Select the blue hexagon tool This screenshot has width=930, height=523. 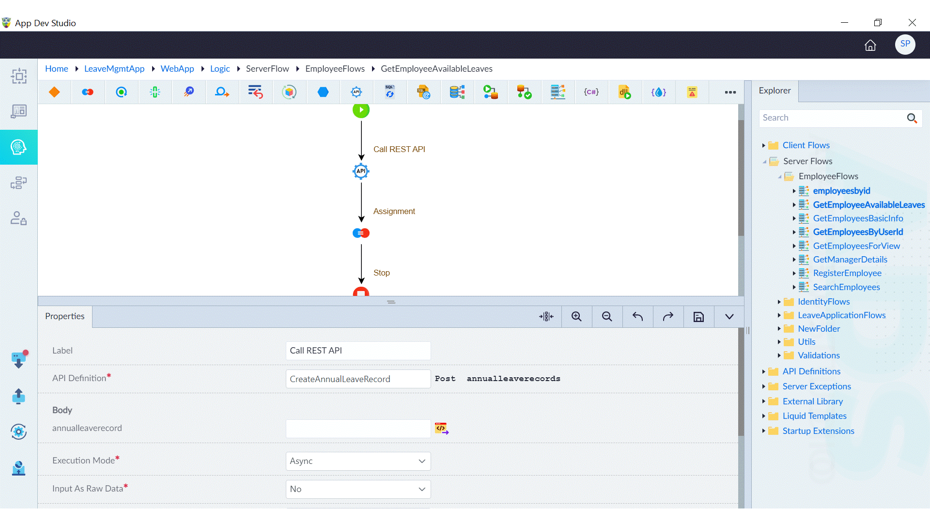coord(323,92)
